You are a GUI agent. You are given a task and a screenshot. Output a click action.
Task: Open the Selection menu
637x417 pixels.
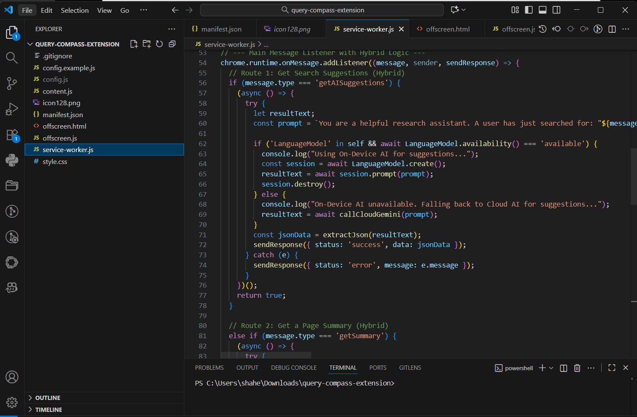(75, 10)
